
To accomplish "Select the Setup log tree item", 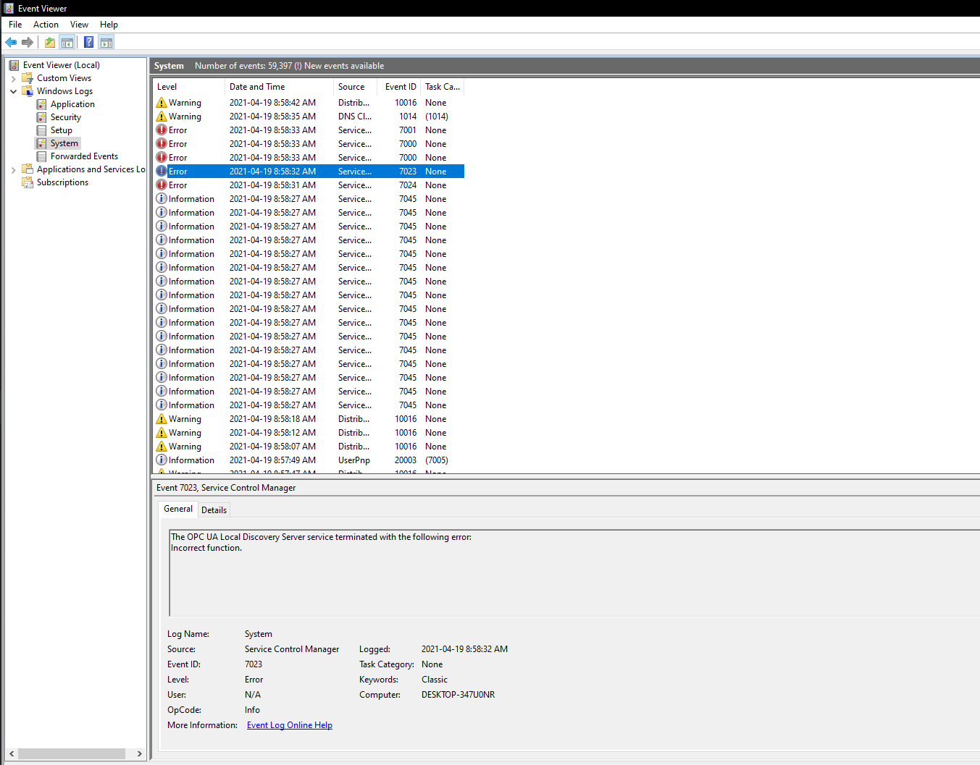I will pyautogui.click(x=62, y=130).
